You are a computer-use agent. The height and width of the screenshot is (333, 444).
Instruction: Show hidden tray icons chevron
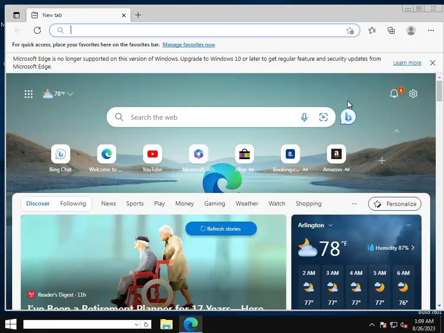pyautogui.click(x=372, y=325)
